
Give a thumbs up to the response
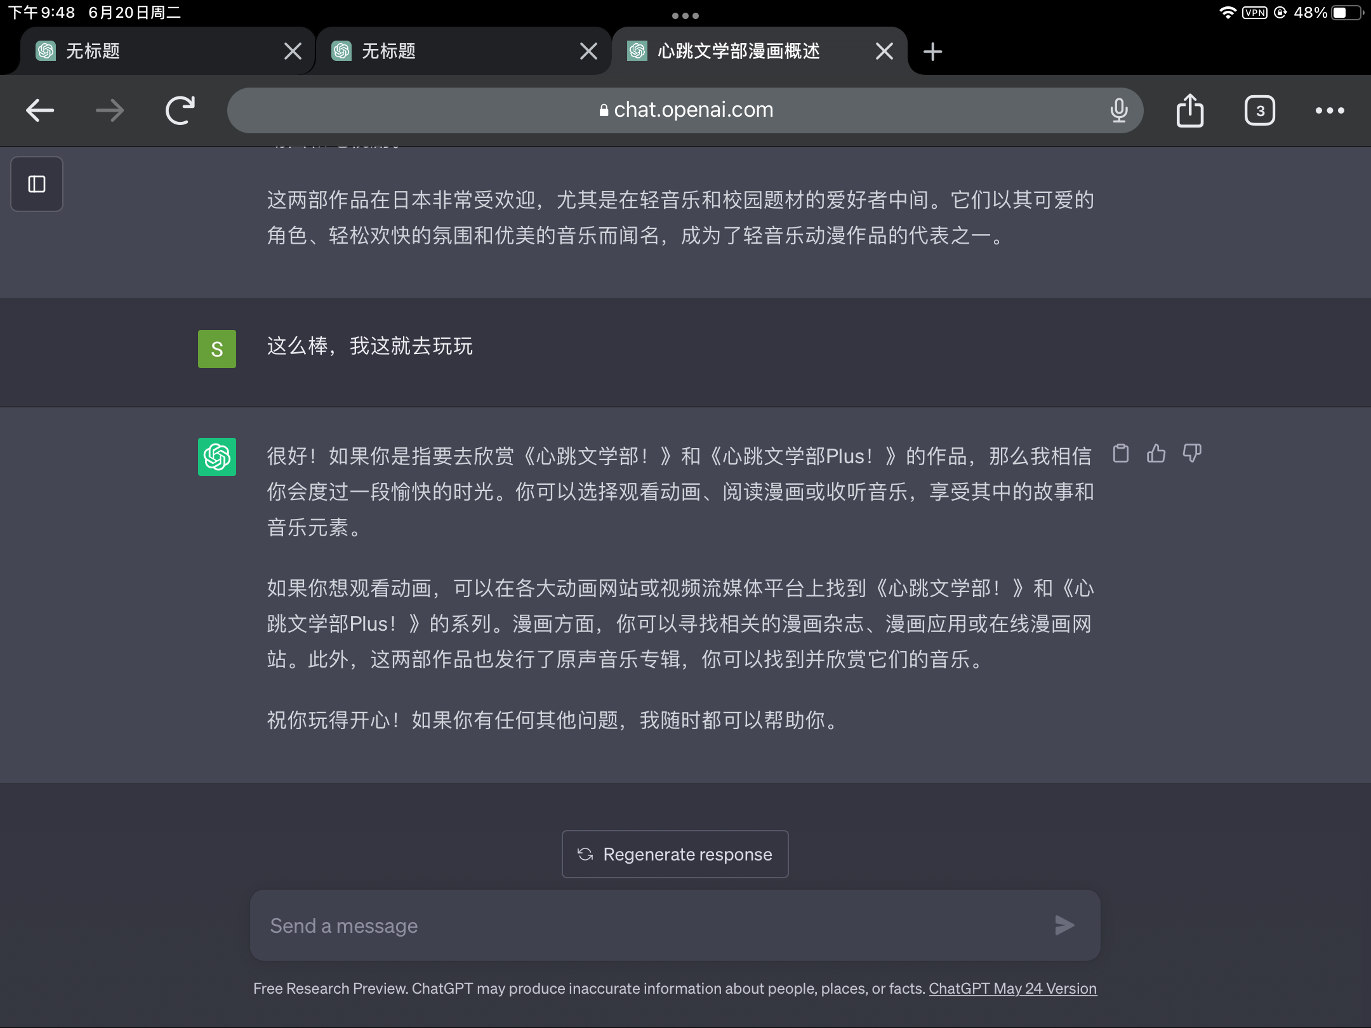coord(1156,454)
